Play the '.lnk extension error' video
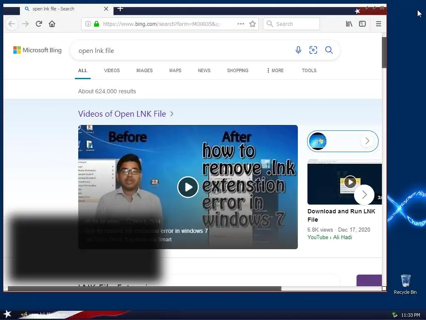The width and height of the screenshot is (426, 320). [x=188, y=187]
